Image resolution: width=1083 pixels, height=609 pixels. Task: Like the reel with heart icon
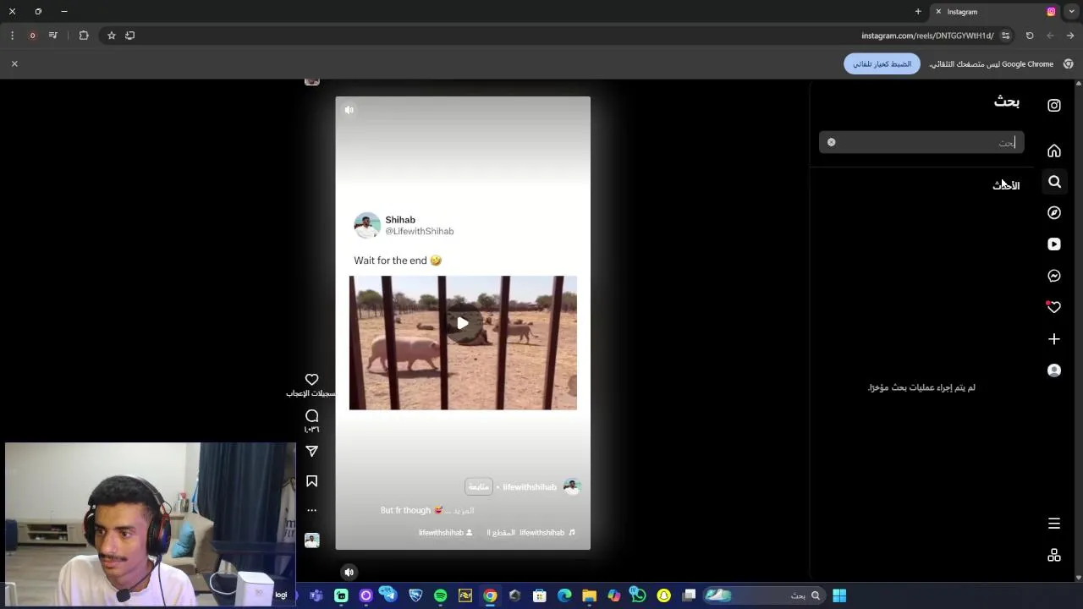click(x=312, y=380)
